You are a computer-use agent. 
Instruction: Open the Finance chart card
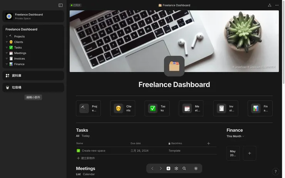[x=260, y=108]
